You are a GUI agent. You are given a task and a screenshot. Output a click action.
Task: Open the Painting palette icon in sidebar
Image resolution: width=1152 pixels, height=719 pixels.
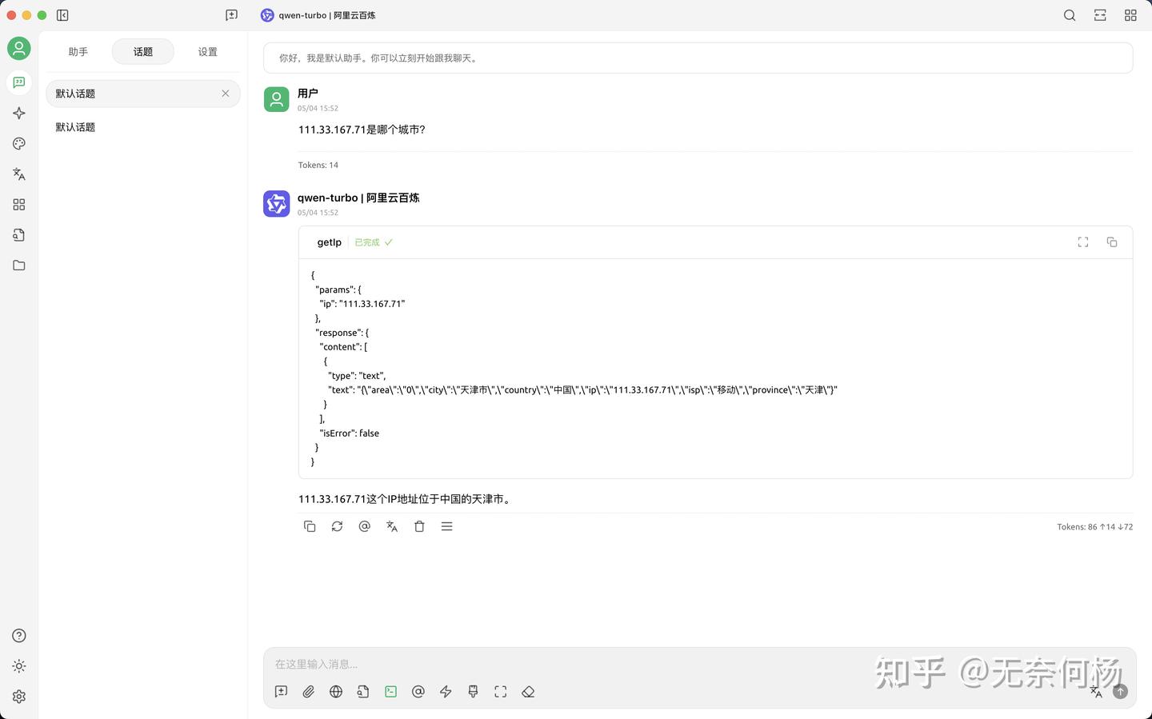19,144
